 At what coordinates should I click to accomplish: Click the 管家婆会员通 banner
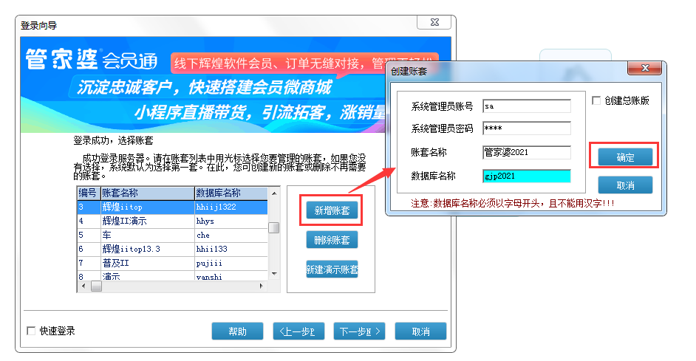(236, 84)
